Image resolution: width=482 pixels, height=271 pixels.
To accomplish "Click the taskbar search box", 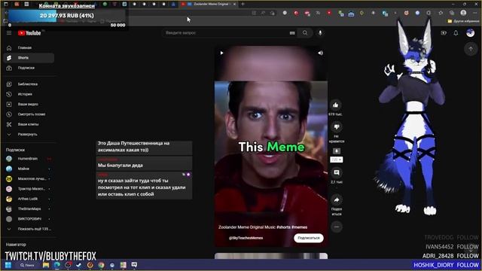I will (x=28, y=265).
